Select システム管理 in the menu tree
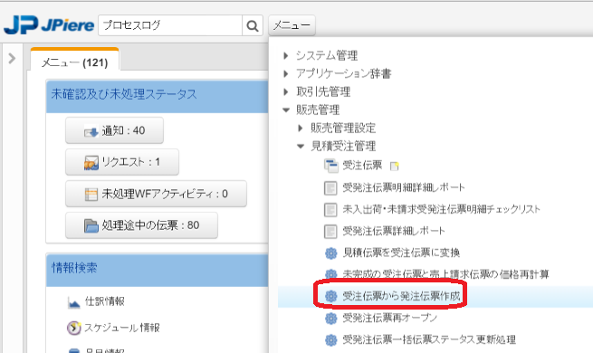This screenshot has height=353, width=593. (327, 55)
